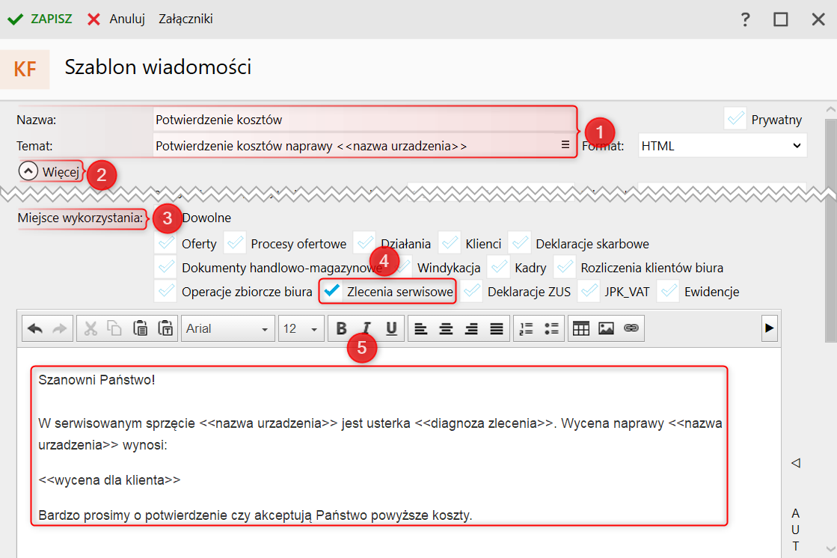Toggle underline formatting
Screen dimensions: 837x558
click(391, 328)
